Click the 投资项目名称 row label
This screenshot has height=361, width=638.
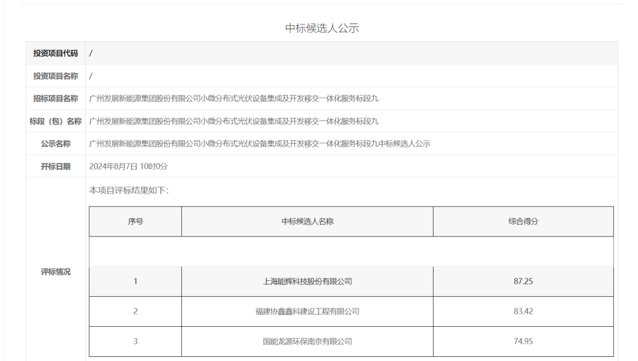point(56,76)
